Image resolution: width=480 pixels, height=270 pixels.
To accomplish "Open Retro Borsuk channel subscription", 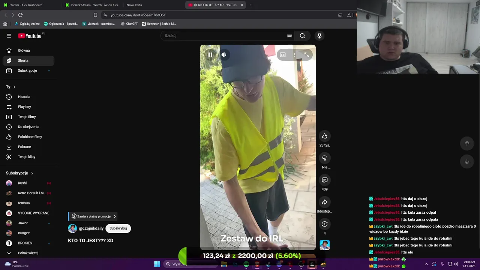I will [28, 193].
